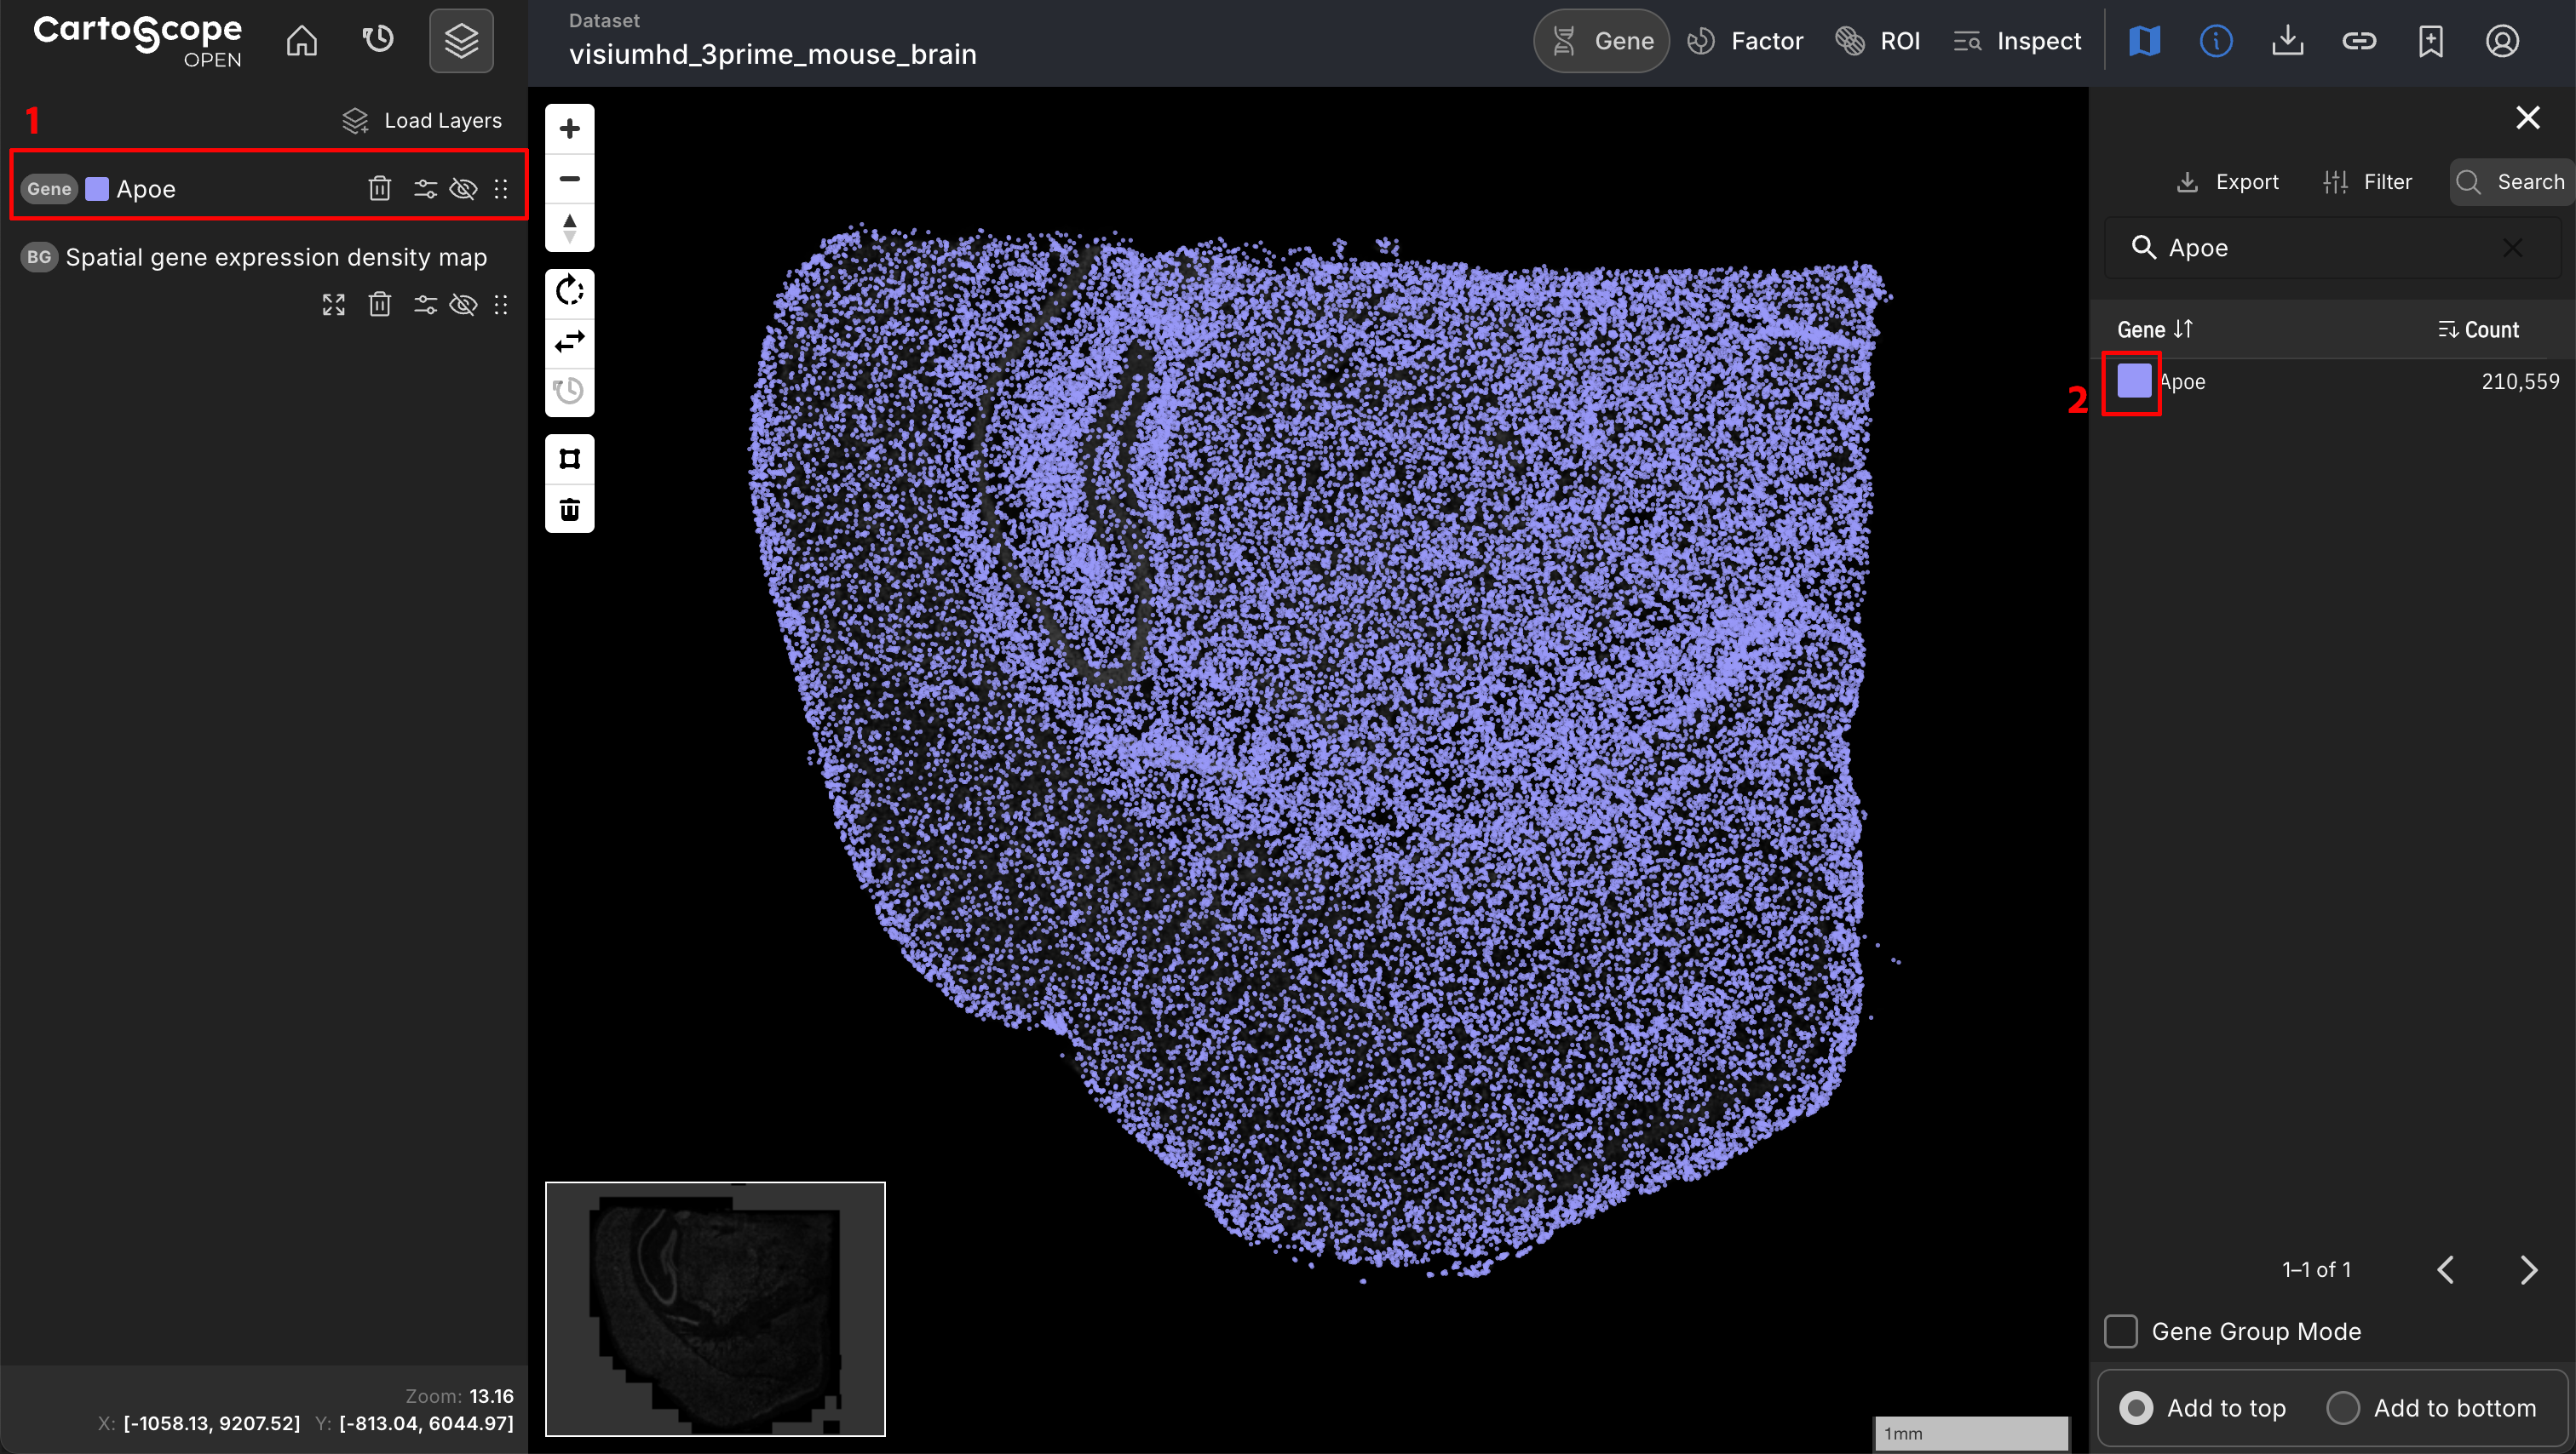Select Add to bottom option

(x=2343, y=1408)
